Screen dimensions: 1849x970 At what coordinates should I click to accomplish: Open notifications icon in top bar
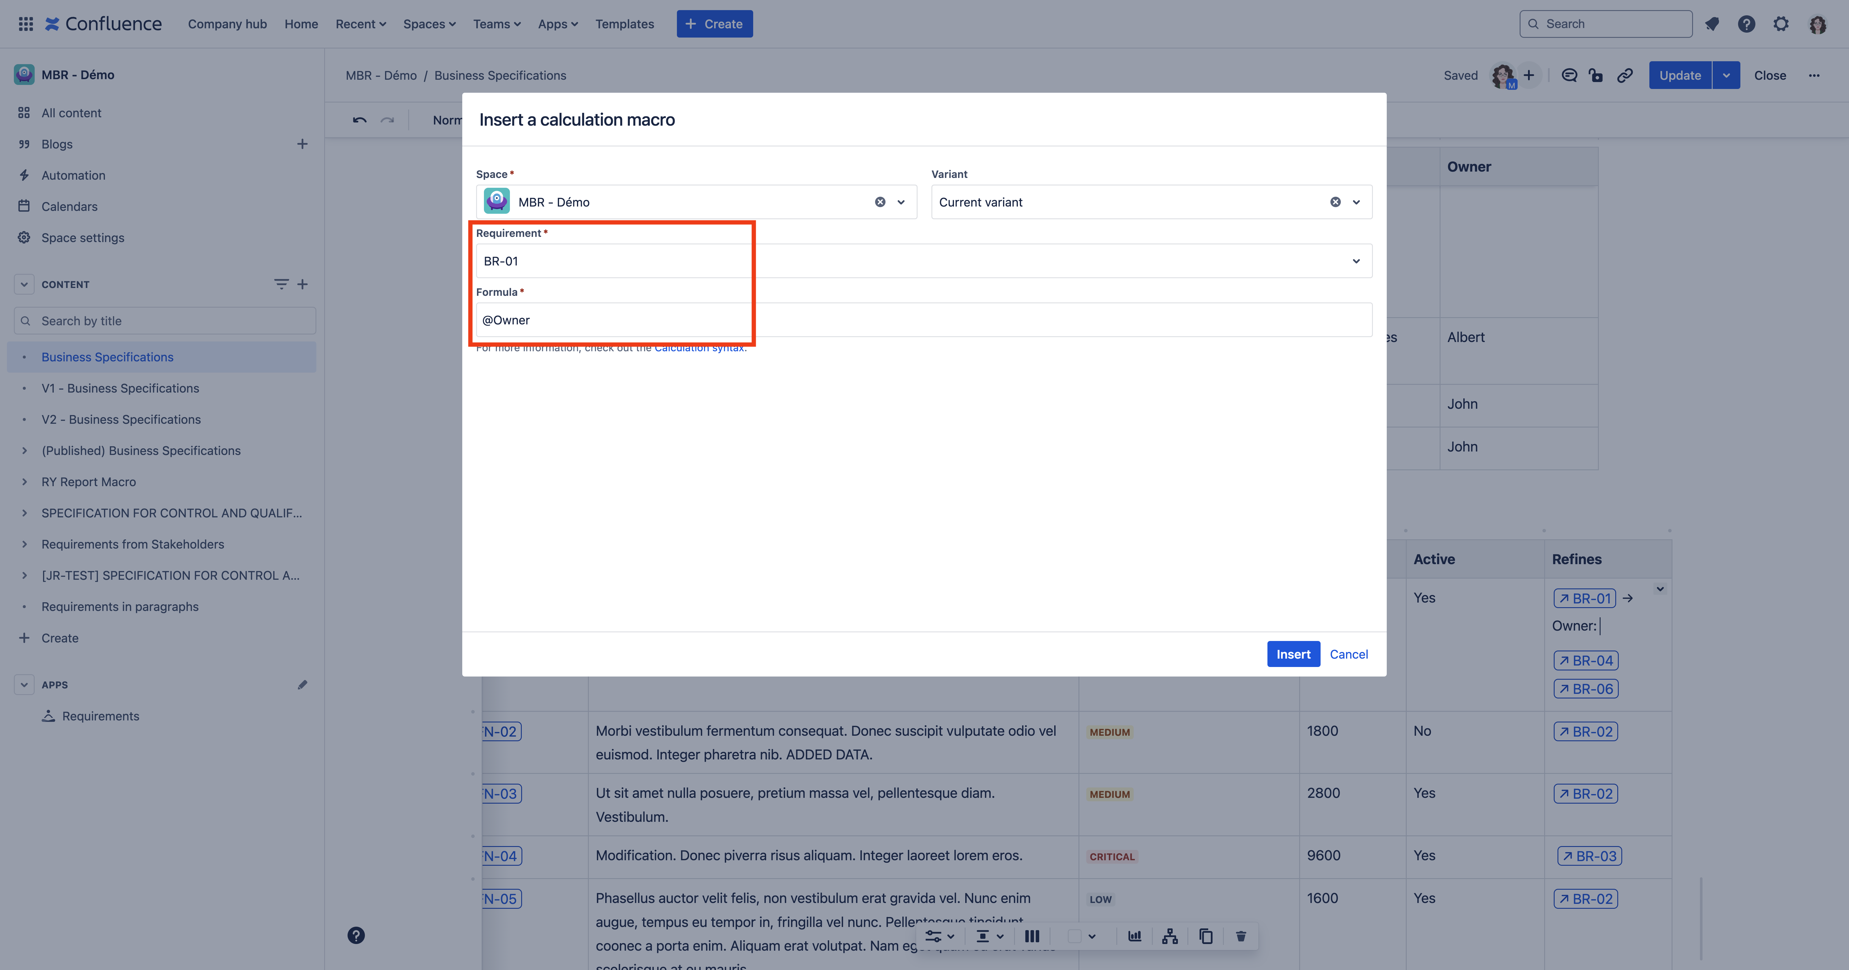point(1712,24)
